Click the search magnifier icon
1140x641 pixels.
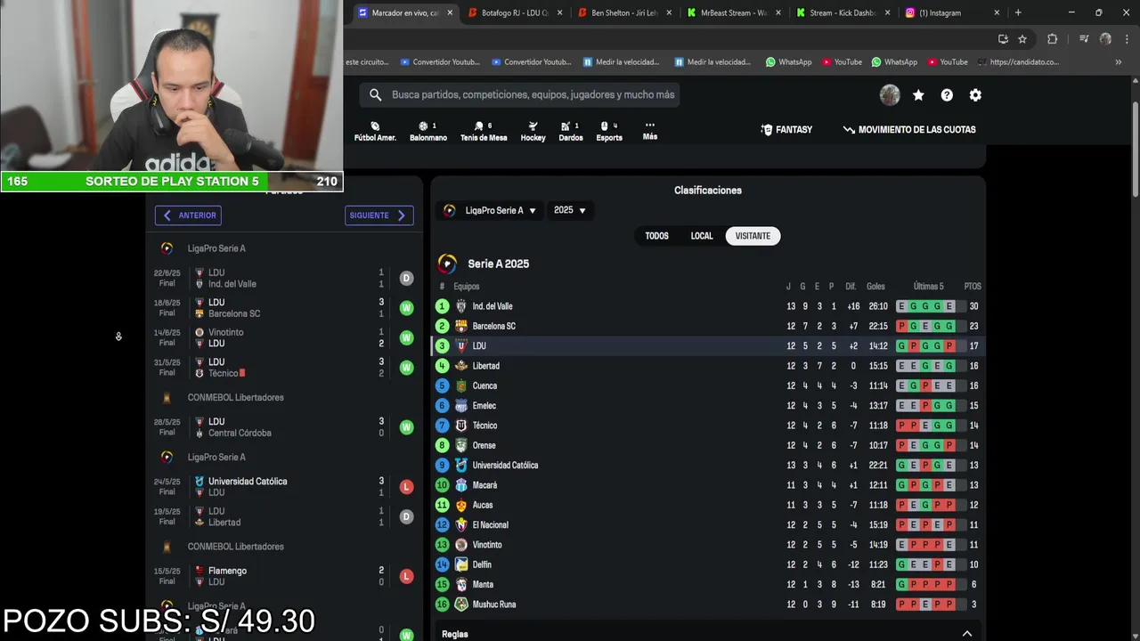(375, 94)
